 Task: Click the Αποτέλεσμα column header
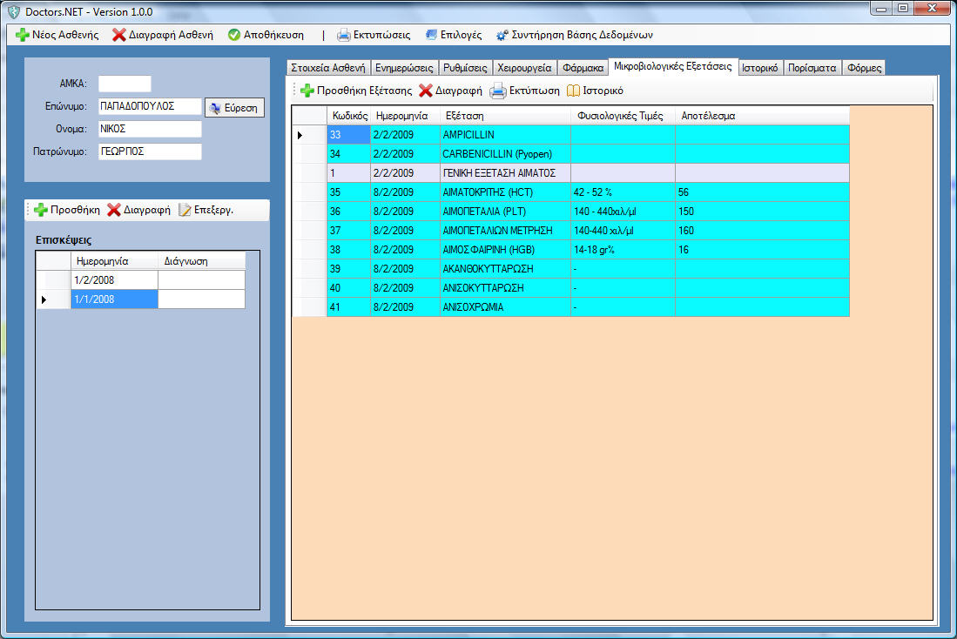pyautogui.click(x=762, y=116)
